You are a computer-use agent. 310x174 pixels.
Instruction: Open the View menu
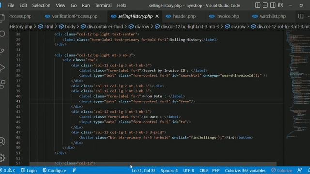(61, 5)
